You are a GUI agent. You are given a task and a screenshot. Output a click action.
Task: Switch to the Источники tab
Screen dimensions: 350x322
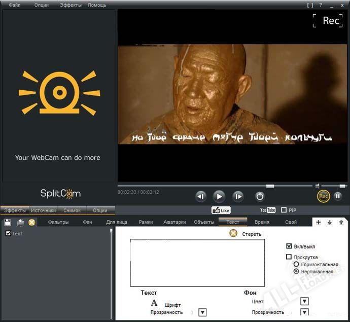pyautogui.click(x=43, y=210)
